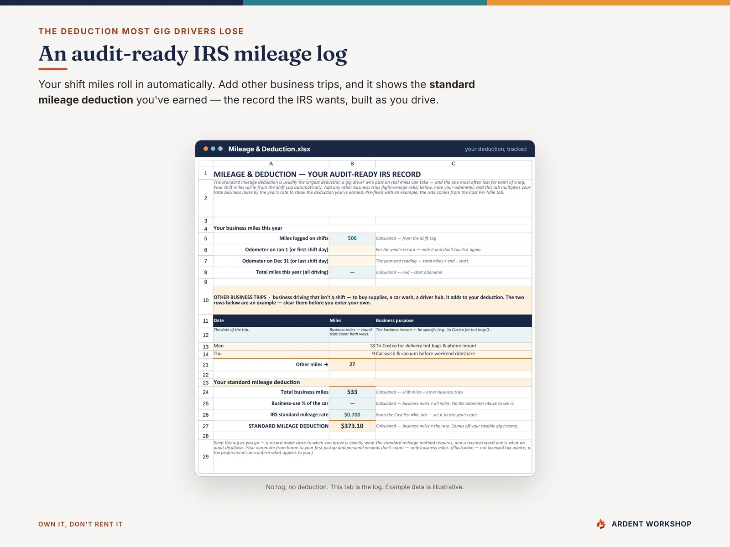
Task: Select 'Car wash & vacuum before weekend' cell
Action: 454,354
